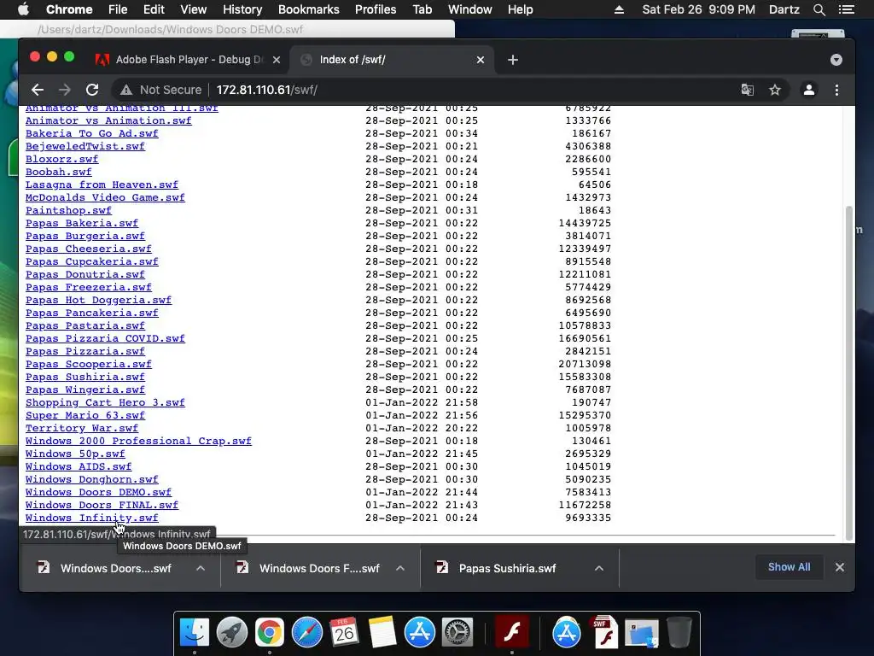The height and width of the screenshot is (656, 874).
Task: Open the Super Mario 63.swf link
Action: pos(84,416)
